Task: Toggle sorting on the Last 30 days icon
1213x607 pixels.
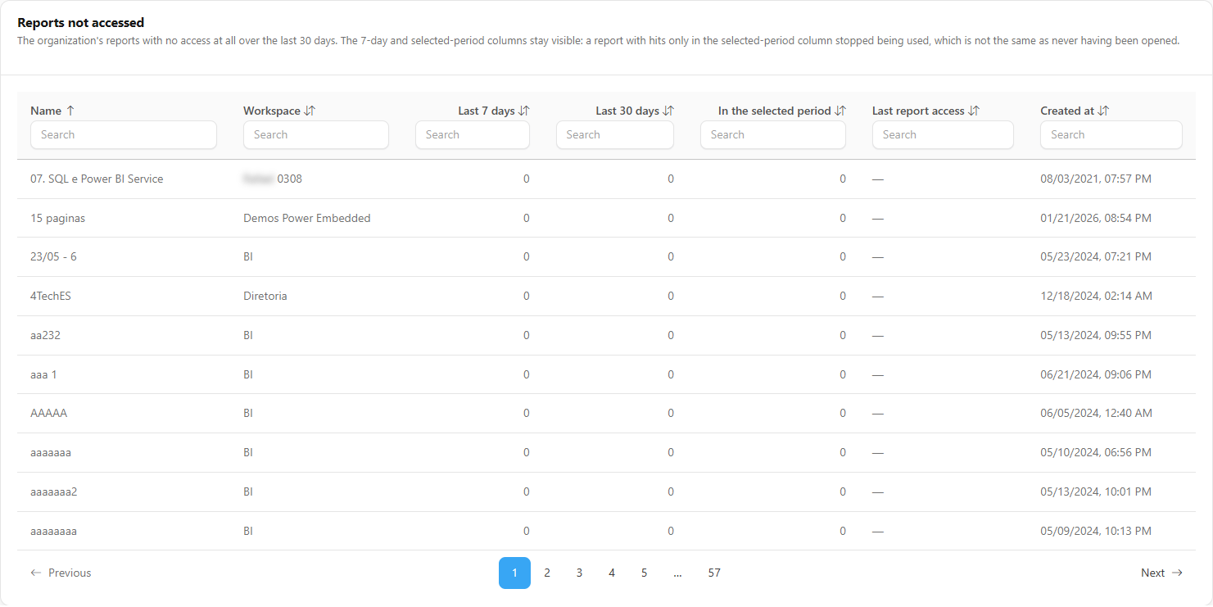Action: (668, 111)
